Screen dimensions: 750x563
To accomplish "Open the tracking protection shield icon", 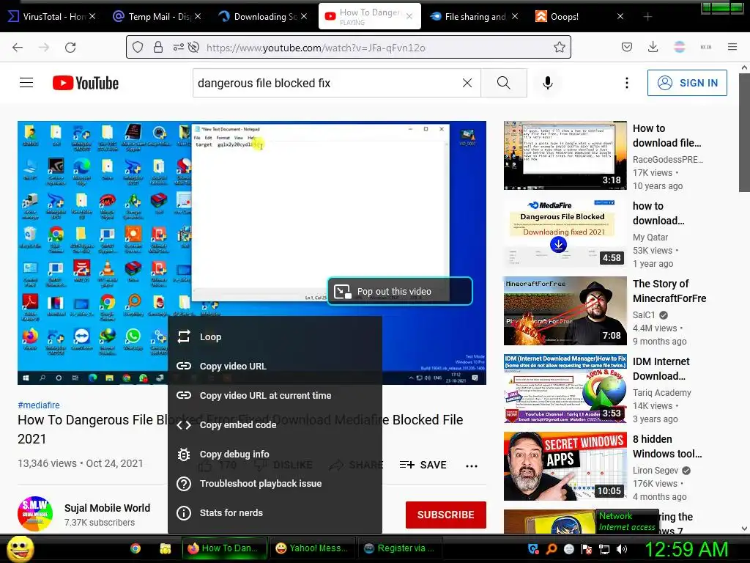I will tap(138, 48).
